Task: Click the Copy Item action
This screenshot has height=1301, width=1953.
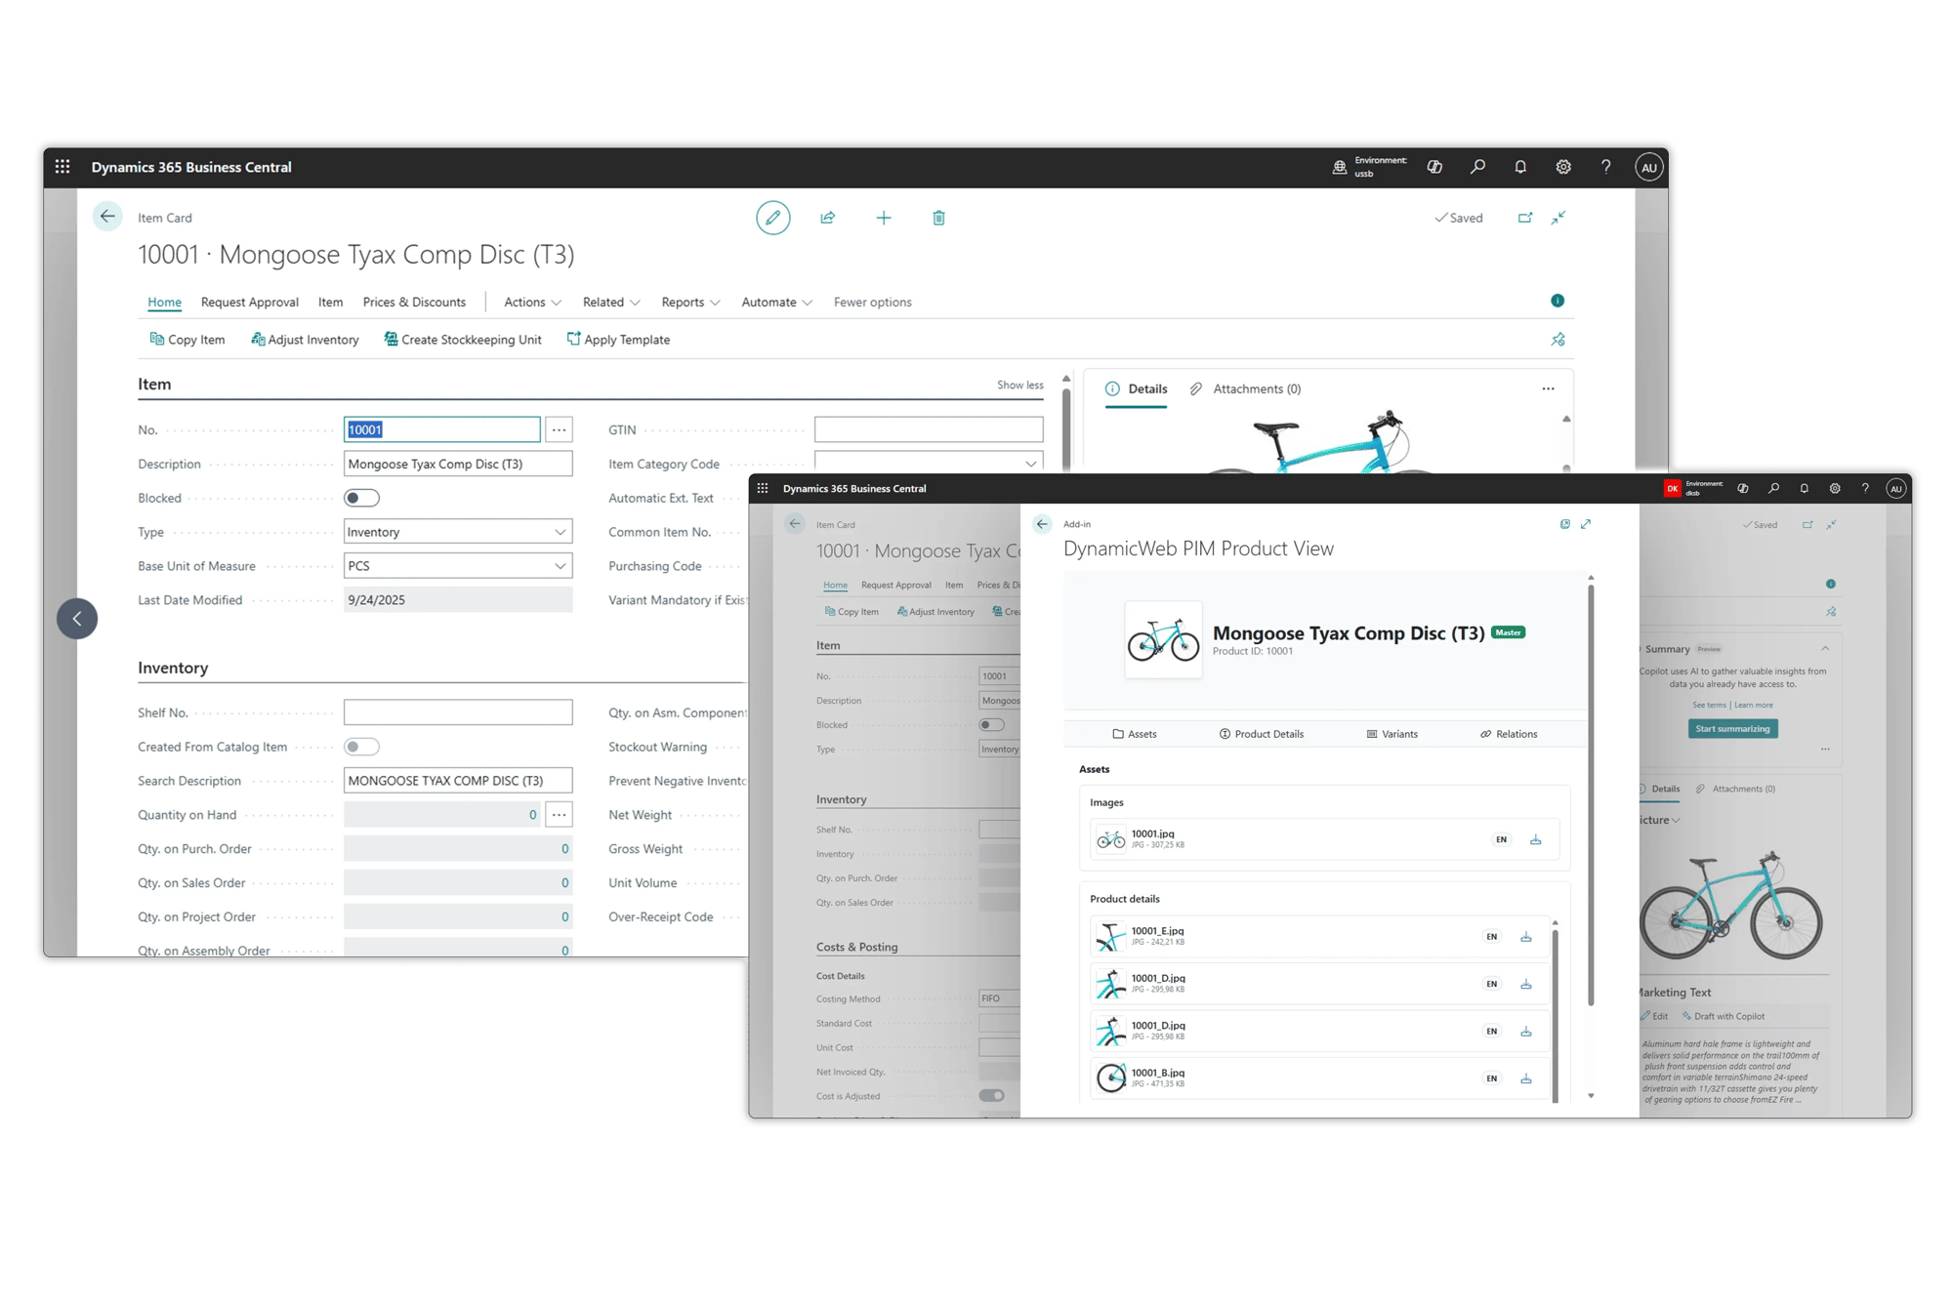Action: 187,340
